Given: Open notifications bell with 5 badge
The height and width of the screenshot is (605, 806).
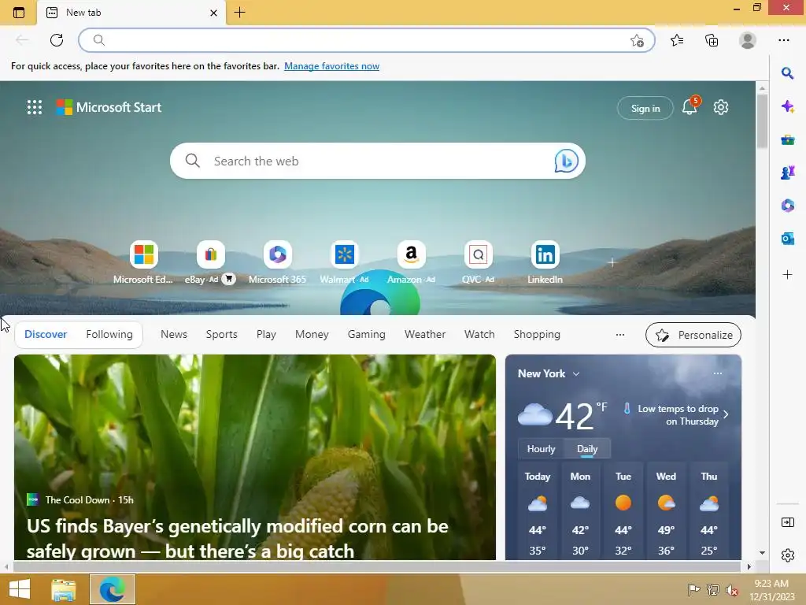Looking at the screenshot, I should click(x=690, y=106).
